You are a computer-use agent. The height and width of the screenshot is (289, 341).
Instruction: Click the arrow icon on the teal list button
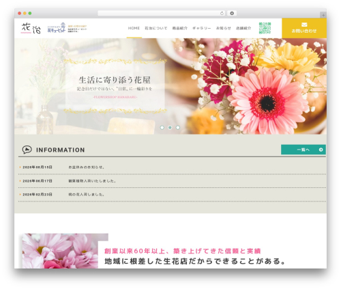321,150
